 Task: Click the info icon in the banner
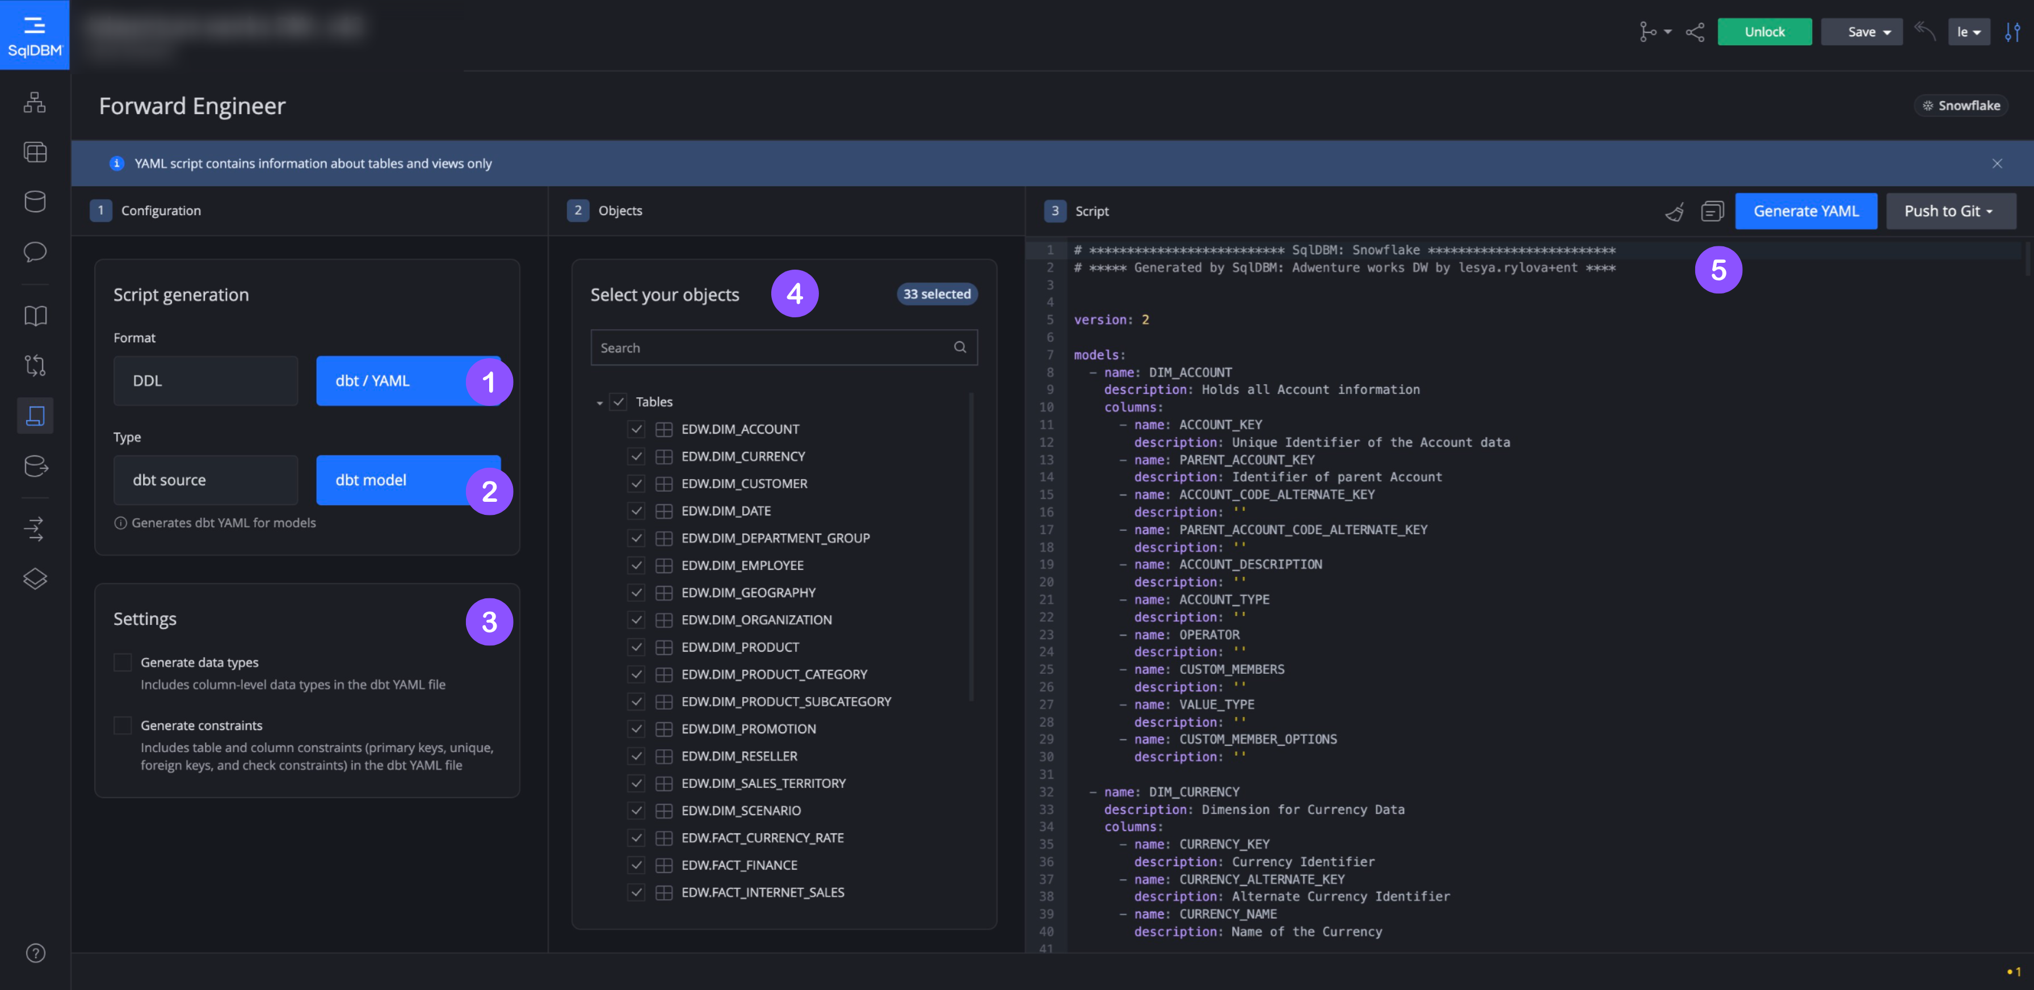(x=116, y=163)
